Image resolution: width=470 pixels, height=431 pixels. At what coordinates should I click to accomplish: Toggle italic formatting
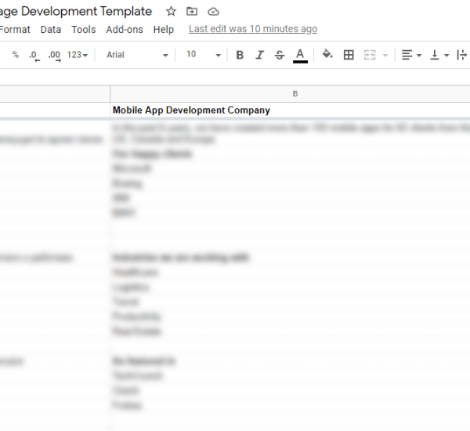(x=260, y=55)
